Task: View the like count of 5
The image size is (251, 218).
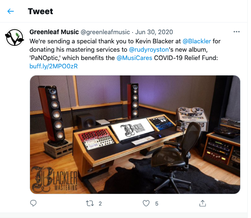Action: pyautogui.click(x=157, y=203)
